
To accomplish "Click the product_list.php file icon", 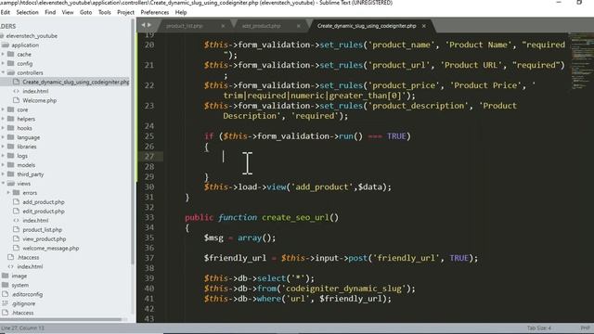I will click(16, 229).
